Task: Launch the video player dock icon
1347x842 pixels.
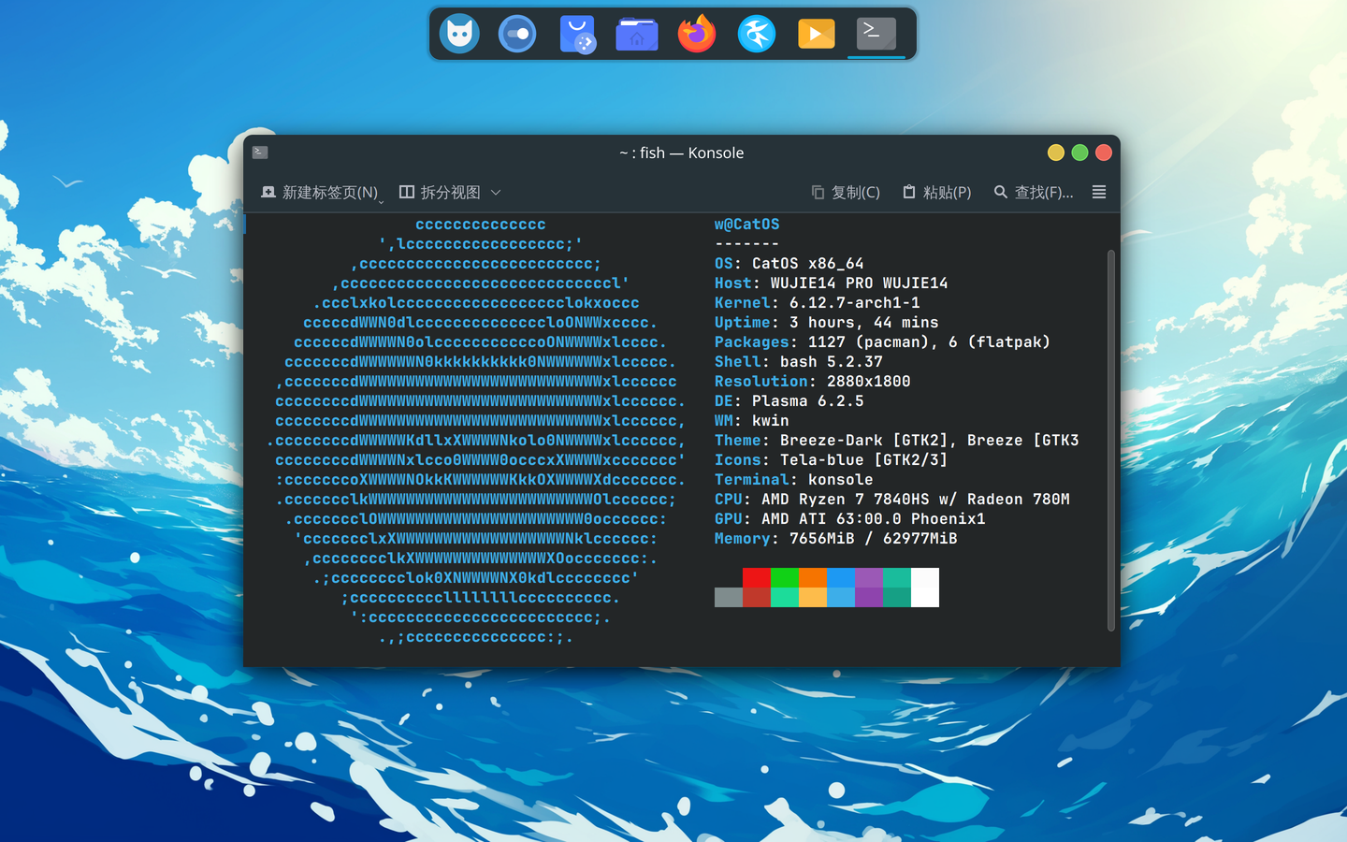Action: click(x=816, y=34)
